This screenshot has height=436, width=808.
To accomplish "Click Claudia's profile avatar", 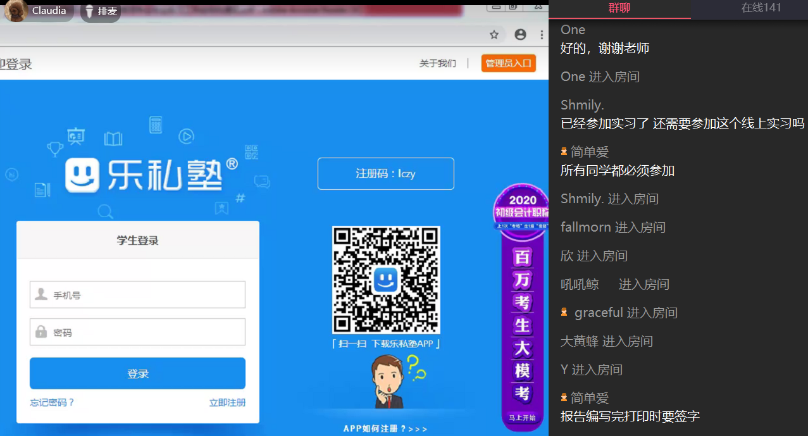I will [16, 11].
